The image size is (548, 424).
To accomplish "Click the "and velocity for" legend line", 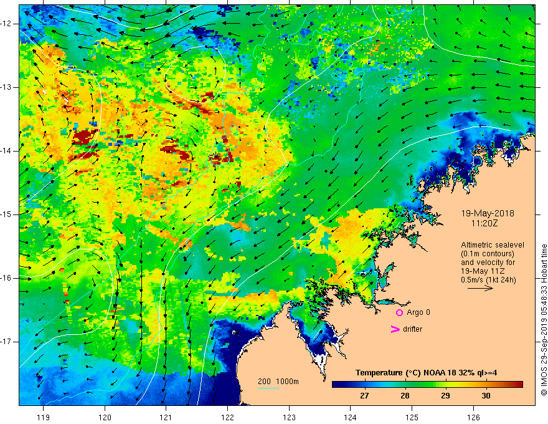I will (488, 263).
